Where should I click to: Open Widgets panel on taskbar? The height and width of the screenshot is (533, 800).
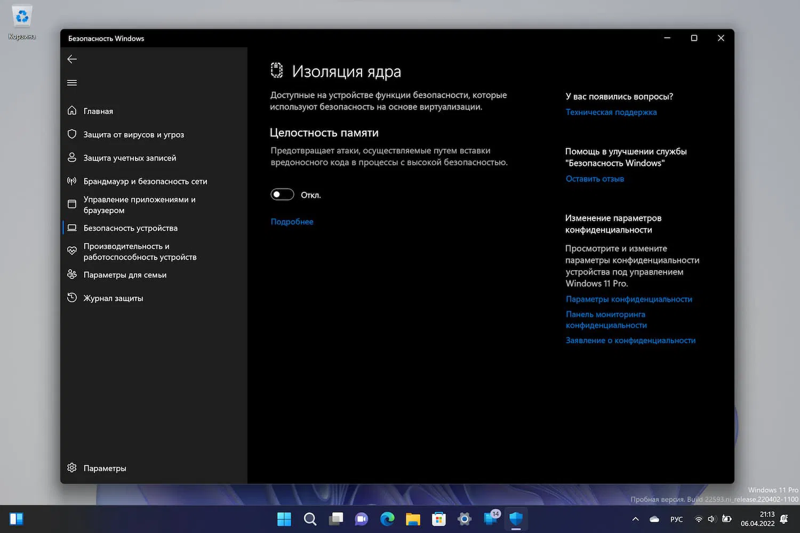tap(17, 519)
